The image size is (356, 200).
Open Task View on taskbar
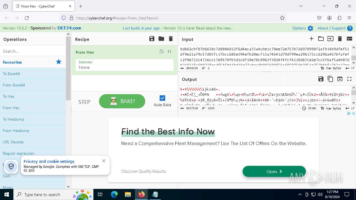pos(100,194)
